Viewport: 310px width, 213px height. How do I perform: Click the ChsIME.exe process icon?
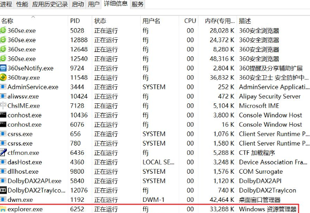click(x=3, y=106)
